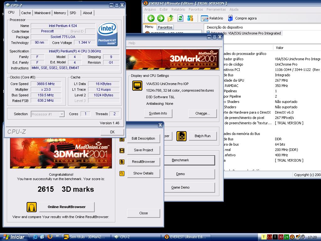Click green 24 temperature tray icon
Viewport: 321px width, 241px height.
point(286,237)
